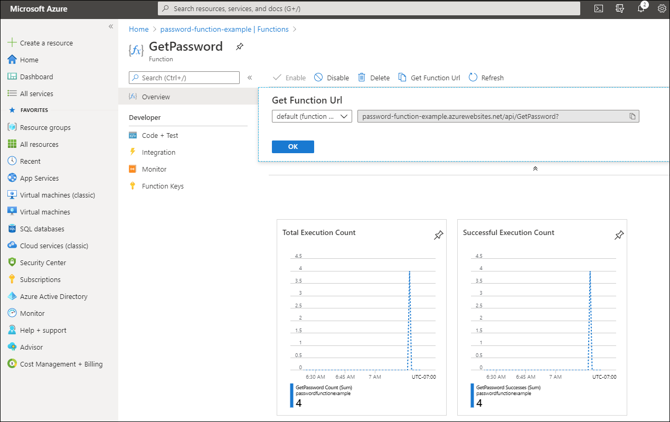Image resolution: width=670 pixels, height=422 pixels.
Task: Click the Enable toolbar button
Action: (x=289, y=78)
